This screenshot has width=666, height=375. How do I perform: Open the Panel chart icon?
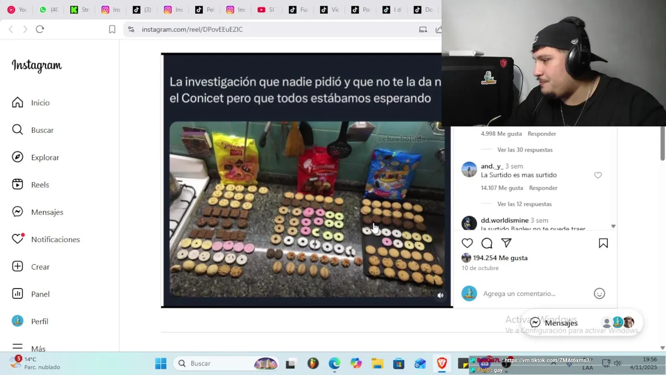point(18,294)
